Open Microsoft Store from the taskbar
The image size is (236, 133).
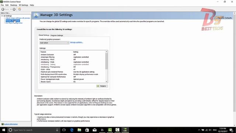(x=87, y=130)
